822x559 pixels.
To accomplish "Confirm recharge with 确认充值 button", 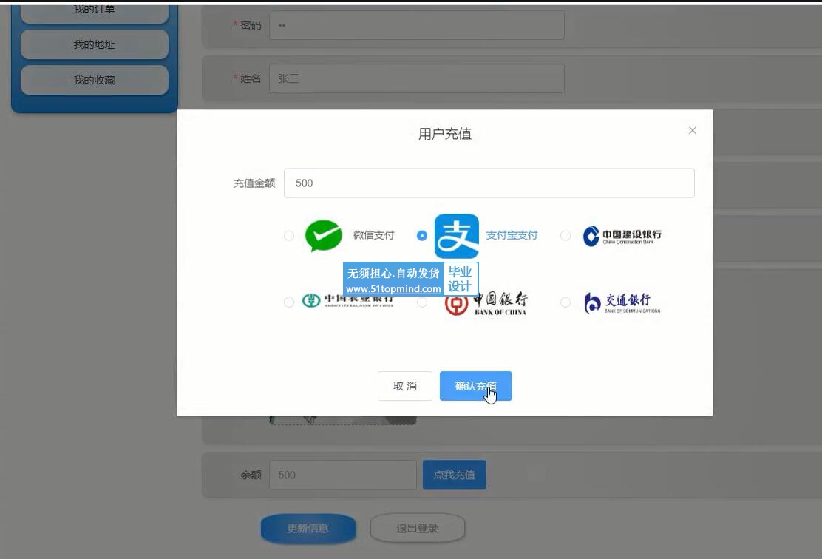I will coord(476,386).
